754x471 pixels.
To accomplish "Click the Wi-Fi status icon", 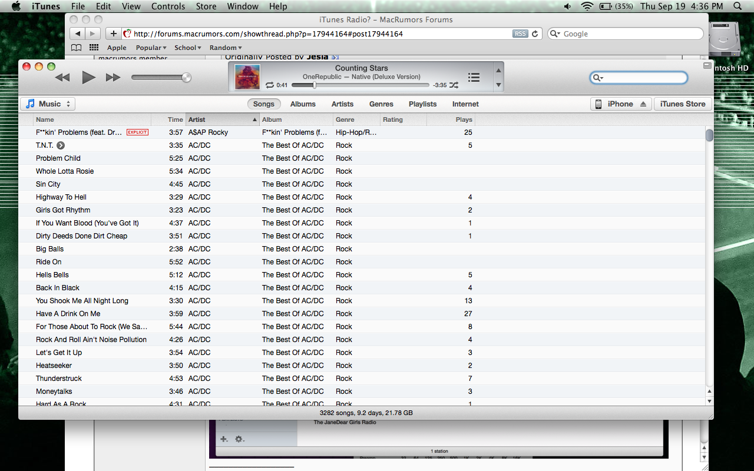I will pos(587,6).
